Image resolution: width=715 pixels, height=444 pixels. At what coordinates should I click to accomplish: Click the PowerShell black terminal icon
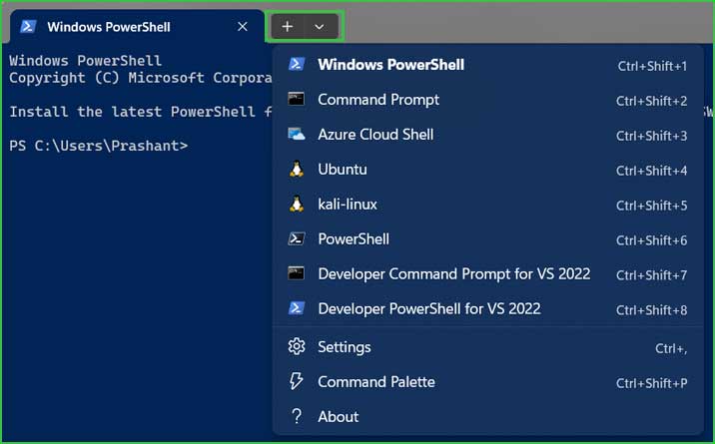297,238
